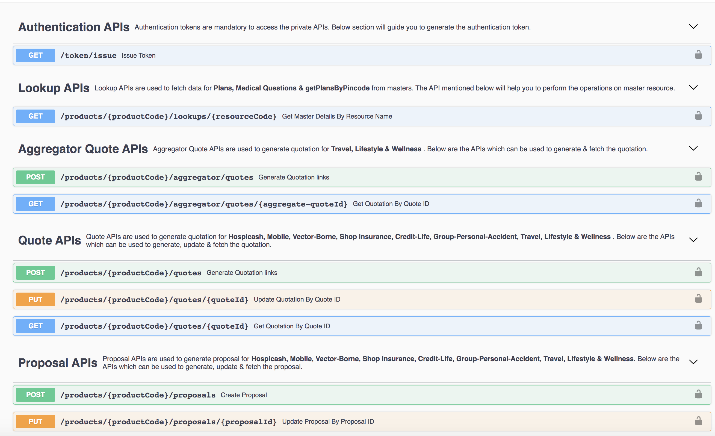Collapse the Authentication APIs section chevron
This screenshot has width=715, height=436.
tap(693, 27)
